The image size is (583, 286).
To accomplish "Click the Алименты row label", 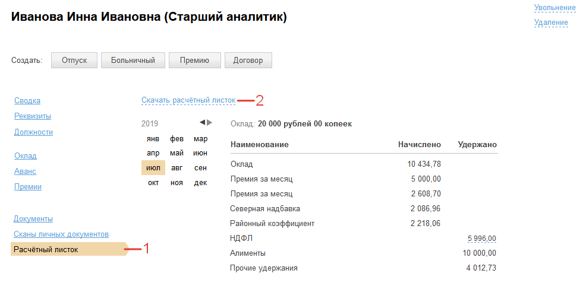I will click(248, 253).
